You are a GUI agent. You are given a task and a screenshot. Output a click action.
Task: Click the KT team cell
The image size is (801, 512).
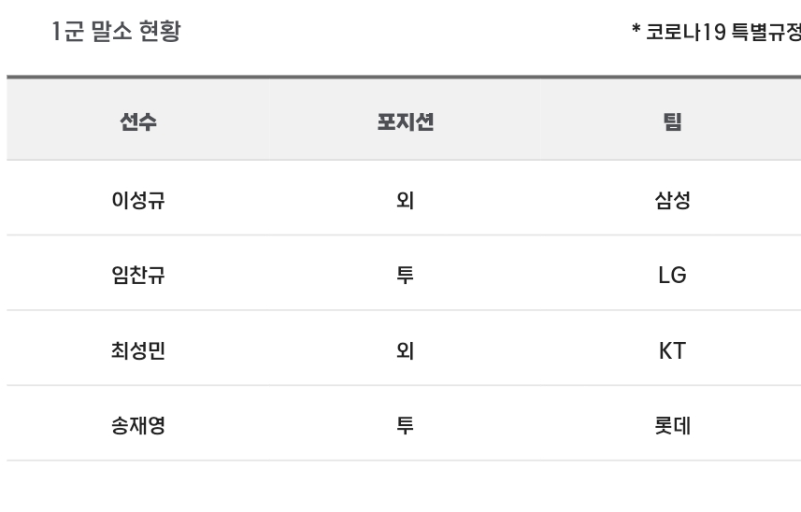(672, 350)
